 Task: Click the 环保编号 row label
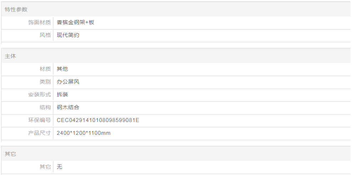pyautogui.click(x=40, y=120)
